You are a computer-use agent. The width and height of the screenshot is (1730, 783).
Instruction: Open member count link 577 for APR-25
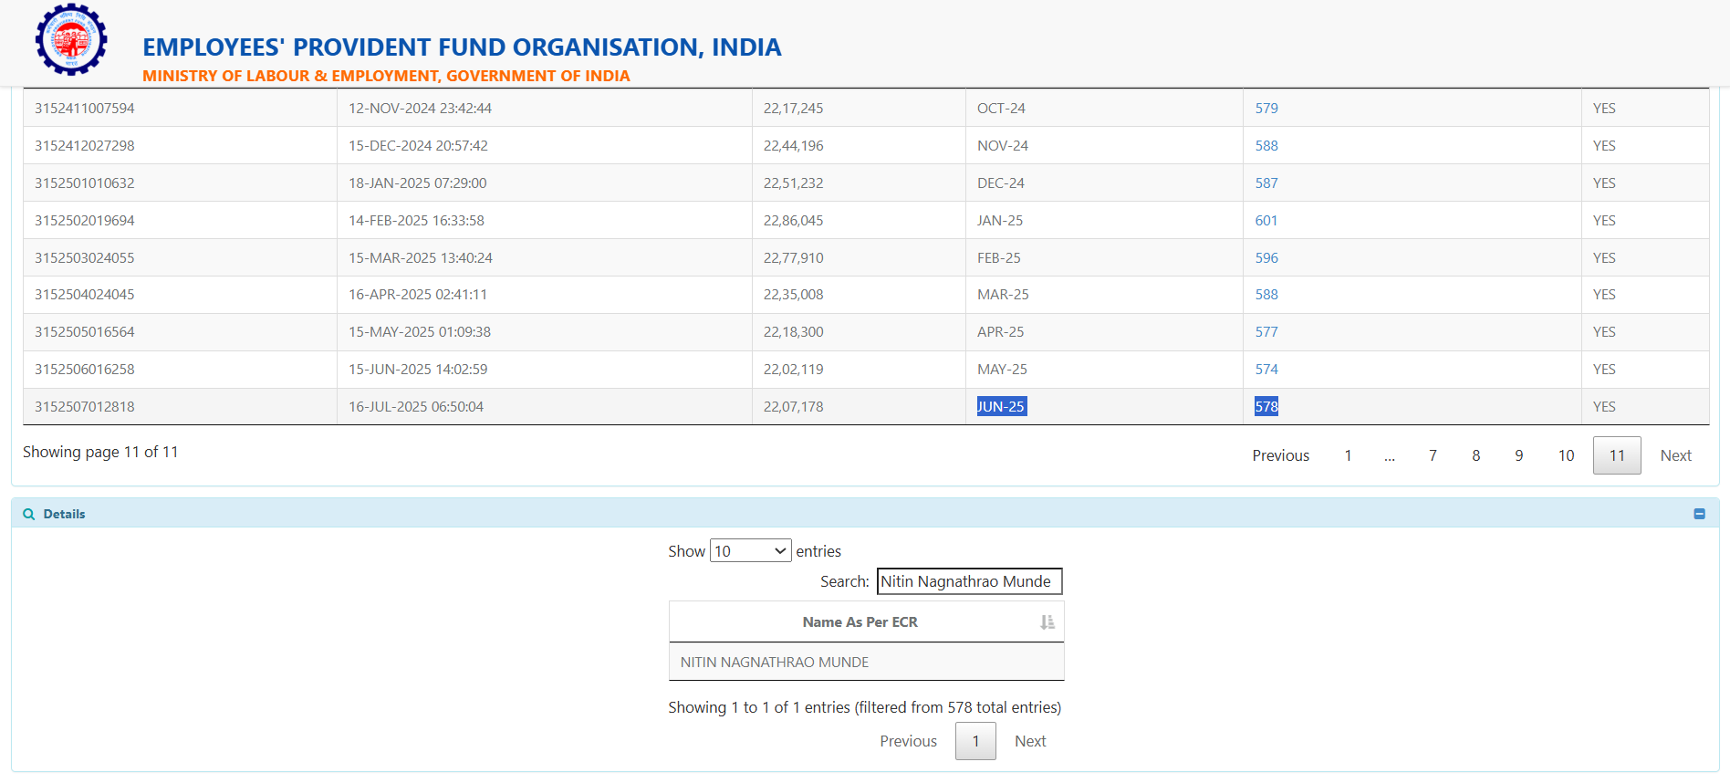[x=1266, y=332]
